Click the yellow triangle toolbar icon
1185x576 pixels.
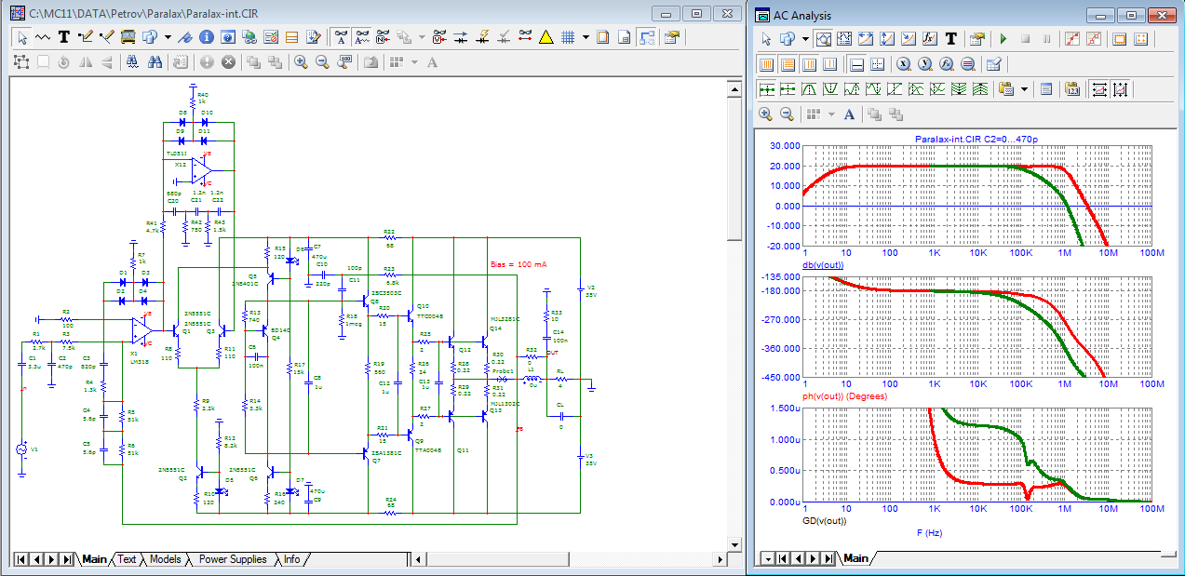point(546,37)
